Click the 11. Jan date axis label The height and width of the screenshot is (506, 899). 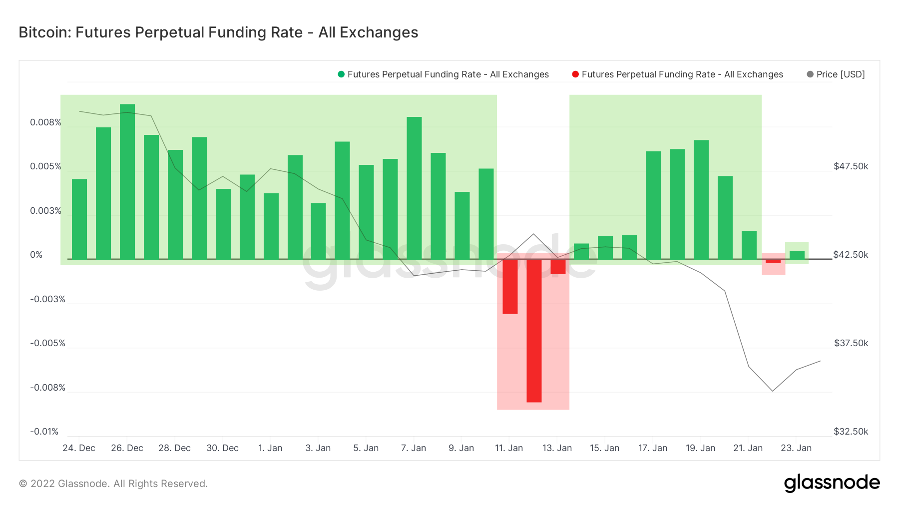(x=509, y=448)
